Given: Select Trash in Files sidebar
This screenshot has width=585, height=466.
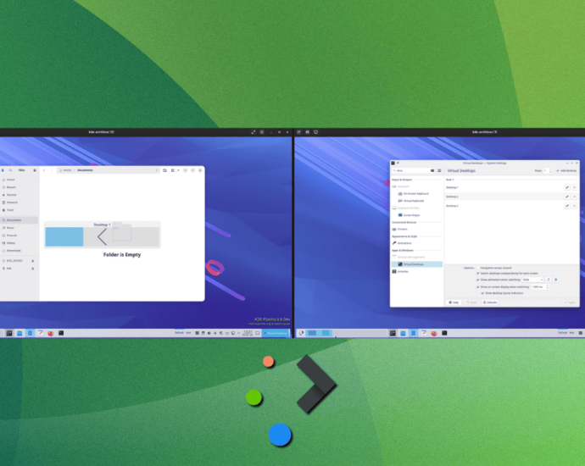Looking at the screenshot, I should 19,210.
